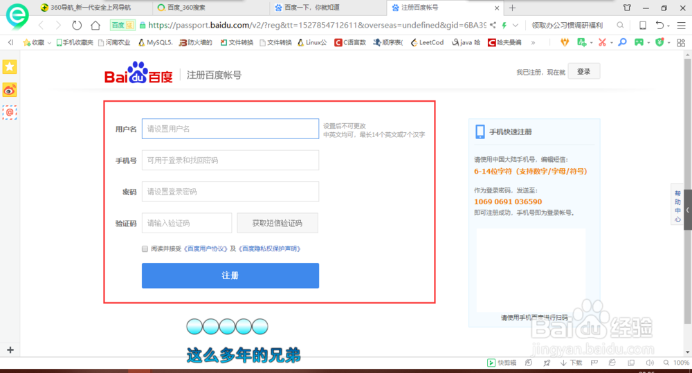Open the C语言数 bookmark

[350, 42]
